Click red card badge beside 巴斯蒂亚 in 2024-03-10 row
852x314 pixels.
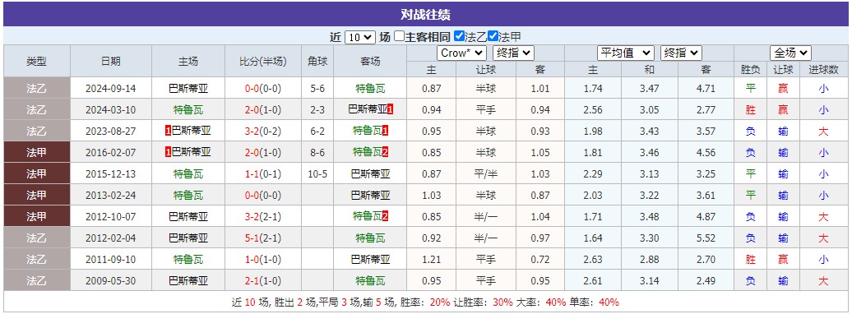(391, 110)
